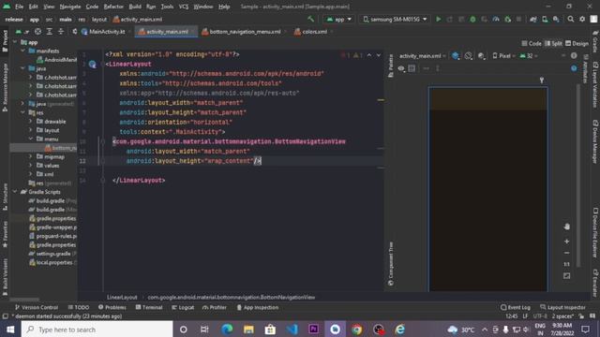Image resolution: width=600 pixels, height=337 pixels.
Task: Open the Refactor menu
Action: point(113,7)
